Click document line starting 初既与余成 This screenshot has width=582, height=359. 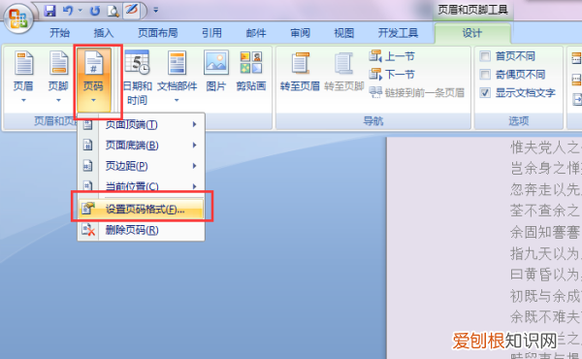click(545, 296)
